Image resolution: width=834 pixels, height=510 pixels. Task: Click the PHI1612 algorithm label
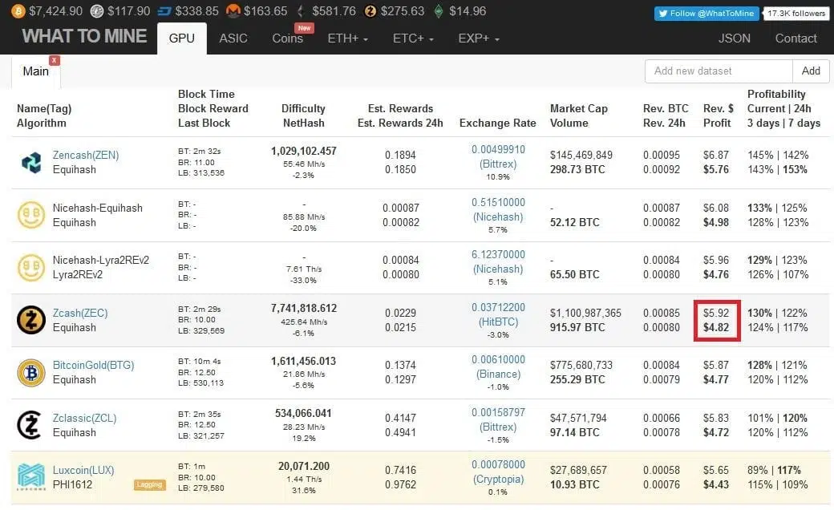coord(72,484)
